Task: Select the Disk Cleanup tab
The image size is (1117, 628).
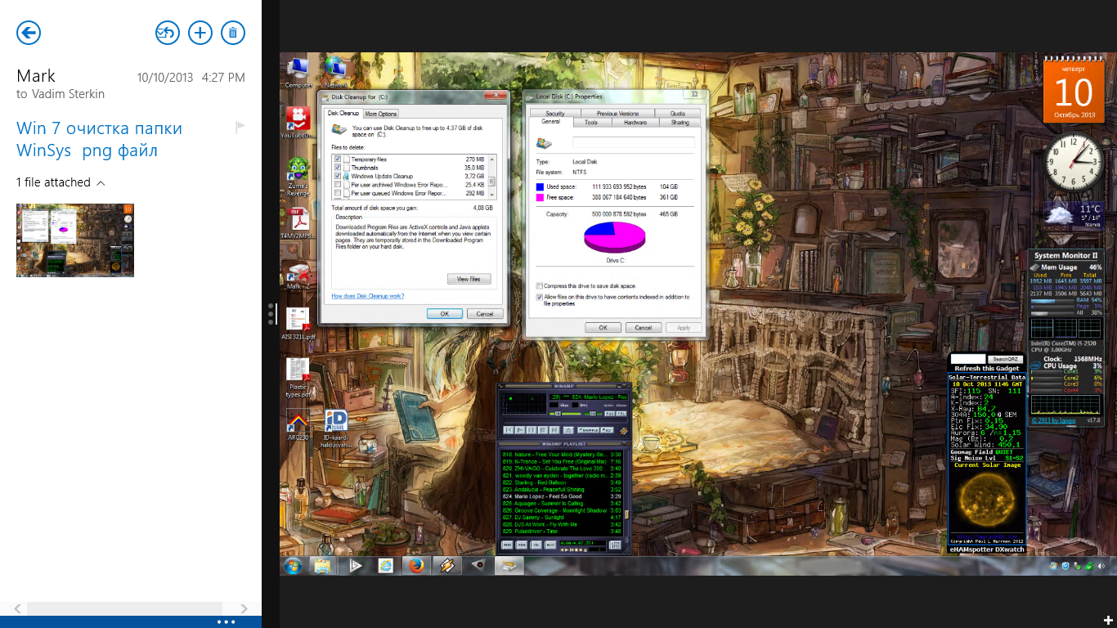Action: click(343, 113)
